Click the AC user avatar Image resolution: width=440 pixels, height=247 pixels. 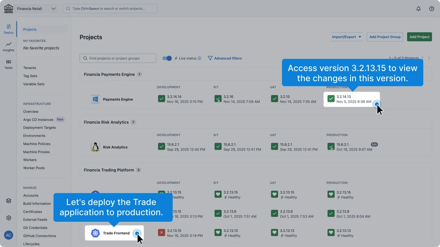click(x=8, y=235)
